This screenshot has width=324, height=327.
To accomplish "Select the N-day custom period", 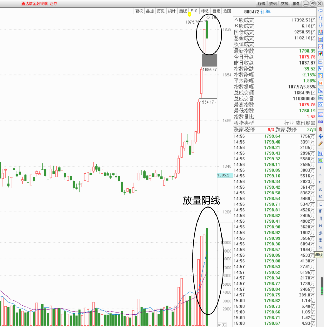I will pyautogui.click(x=320, y=226).
